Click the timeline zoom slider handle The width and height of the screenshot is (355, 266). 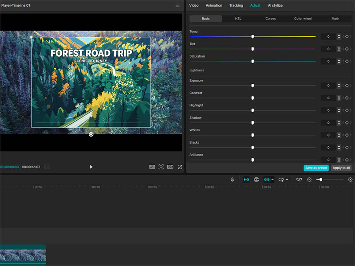pyautogui.click(x=320, y=180)
